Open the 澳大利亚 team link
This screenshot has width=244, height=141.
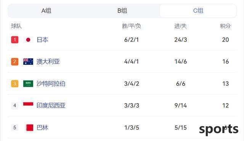[48, 62]
